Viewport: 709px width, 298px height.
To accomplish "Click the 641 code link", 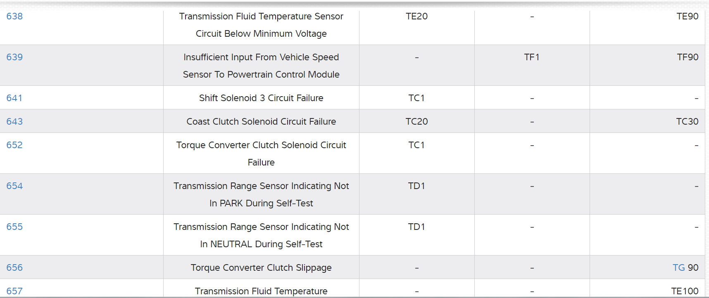I will [14, 98].
